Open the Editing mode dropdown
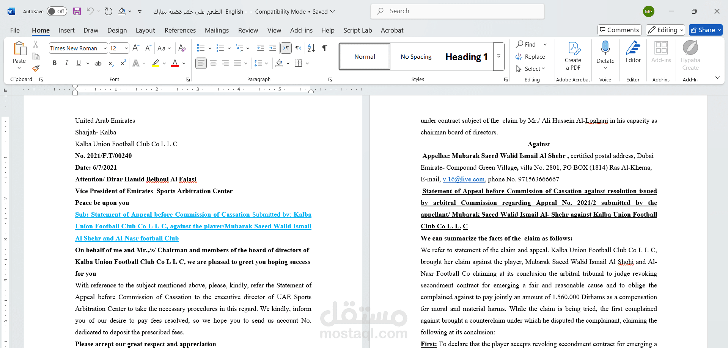728x348 pixels. [666, 30]
